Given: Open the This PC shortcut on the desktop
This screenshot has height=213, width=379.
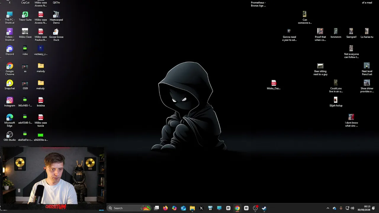Looking at the screenshot, I should (x=9, y=18).
